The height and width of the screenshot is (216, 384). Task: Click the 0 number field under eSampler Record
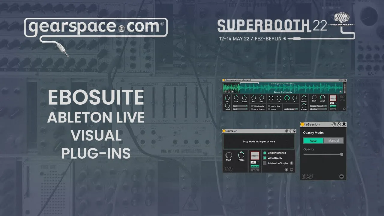click(x=332, y=103)
